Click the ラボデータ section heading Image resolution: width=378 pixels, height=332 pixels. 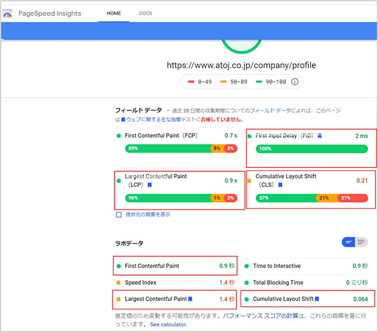point(129,243)
